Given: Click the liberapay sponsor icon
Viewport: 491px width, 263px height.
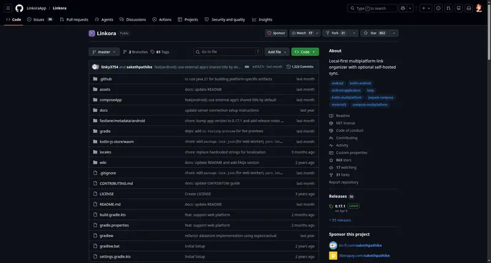Looking at the screenshot, I should click(333, 256).
